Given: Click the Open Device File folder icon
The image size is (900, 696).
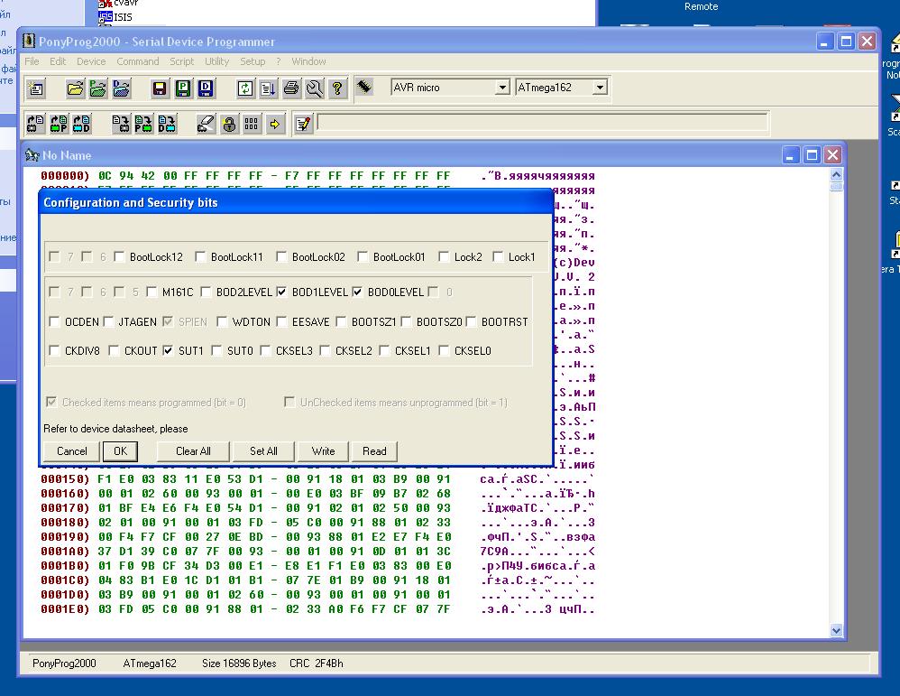Looking at the screenshot, I should tap(75, 88).
